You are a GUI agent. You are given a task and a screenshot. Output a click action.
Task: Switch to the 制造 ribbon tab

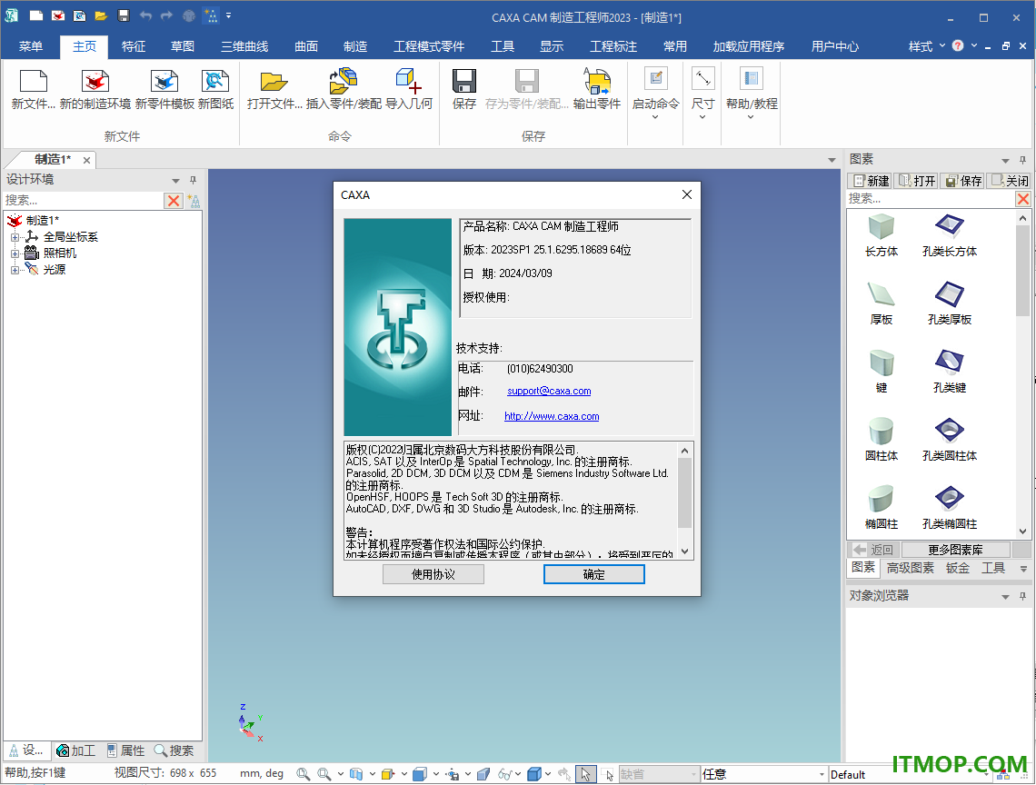click(355, 47)
